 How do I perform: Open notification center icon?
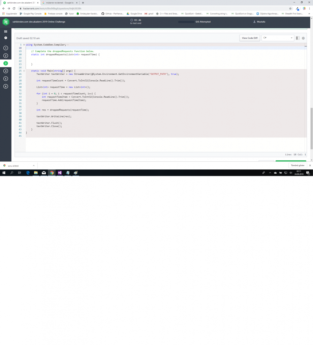tap(308, 173)
